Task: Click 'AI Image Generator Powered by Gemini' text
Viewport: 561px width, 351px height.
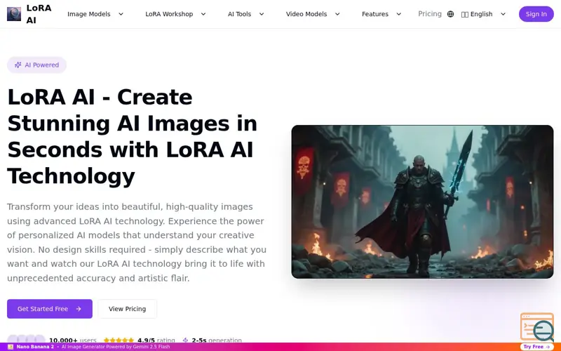Action: 116,347
